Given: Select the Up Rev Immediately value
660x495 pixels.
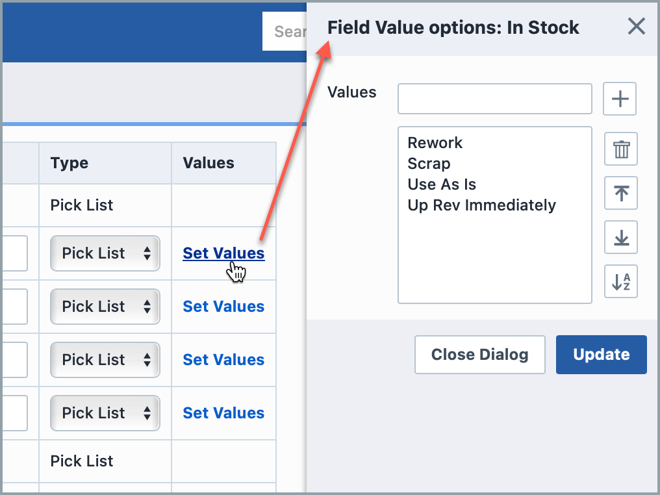Looking at the screenshot, I should 481,205.
